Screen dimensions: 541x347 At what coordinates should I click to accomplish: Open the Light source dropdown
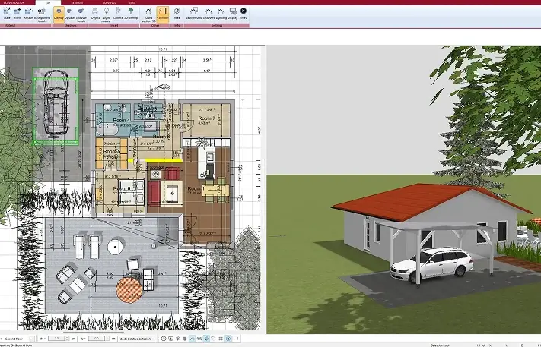tap(107, 14)
